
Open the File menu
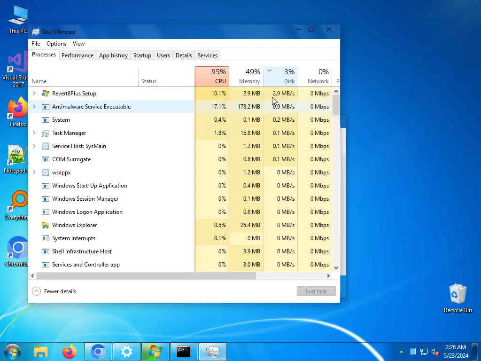pos(36,44)
